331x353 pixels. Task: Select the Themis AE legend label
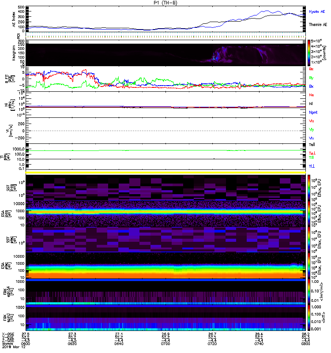318,25
